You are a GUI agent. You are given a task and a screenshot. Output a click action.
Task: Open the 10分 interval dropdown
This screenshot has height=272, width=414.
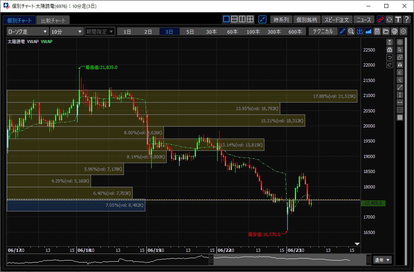pos(66,32)
